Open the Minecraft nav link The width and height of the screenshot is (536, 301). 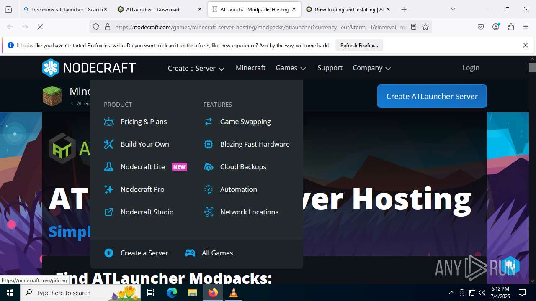coord(250,68)
